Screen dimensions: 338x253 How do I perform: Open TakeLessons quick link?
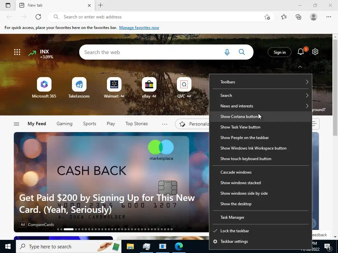click(x=79, y=88)
